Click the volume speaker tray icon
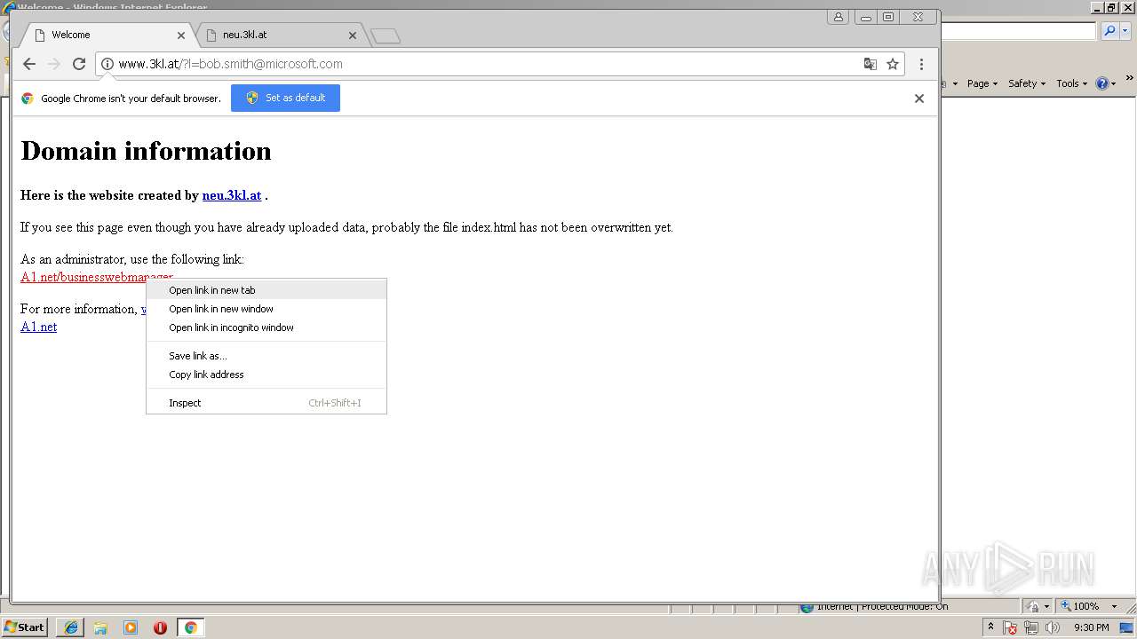The image size is (1137, 639). point(1053,627)
